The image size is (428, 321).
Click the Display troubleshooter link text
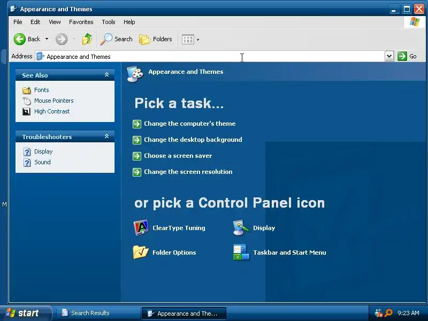[x=43, y=151]
